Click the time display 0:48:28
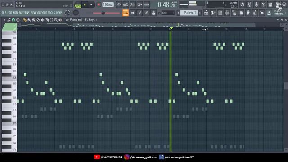 [x=166, y=5]
